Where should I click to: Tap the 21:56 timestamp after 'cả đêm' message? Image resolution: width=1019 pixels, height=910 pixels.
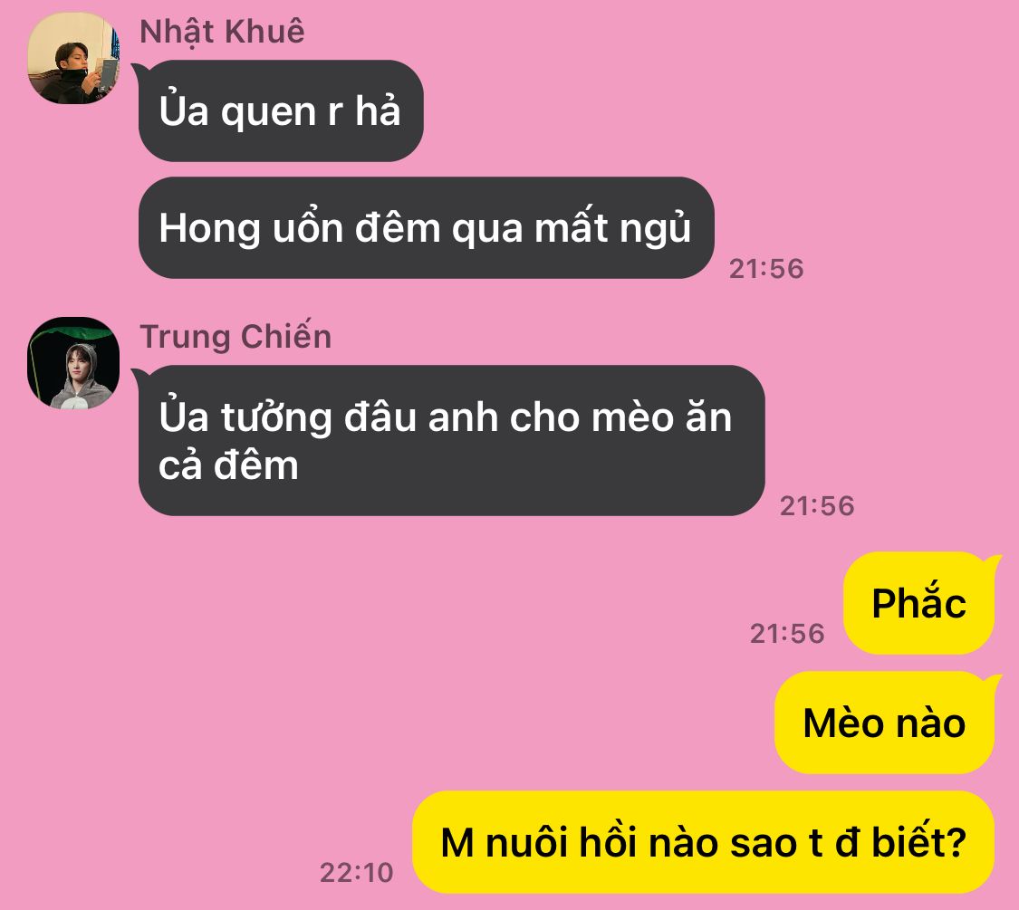(x=818, y=505)
